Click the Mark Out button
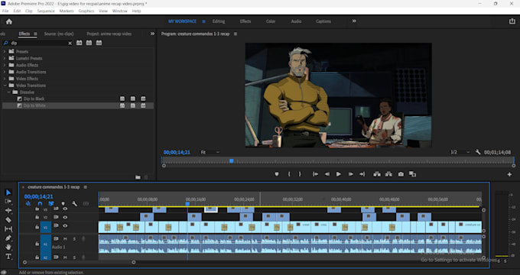Viewport: 520px width, 275px height. coord(300,174)
